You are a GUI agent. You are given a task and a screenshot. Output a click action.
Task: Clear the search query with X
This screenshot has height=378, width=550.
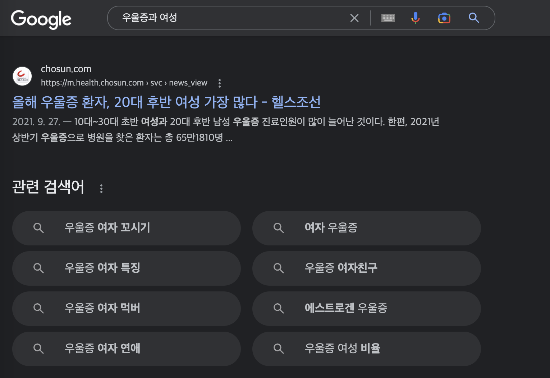tap(354, 18)
